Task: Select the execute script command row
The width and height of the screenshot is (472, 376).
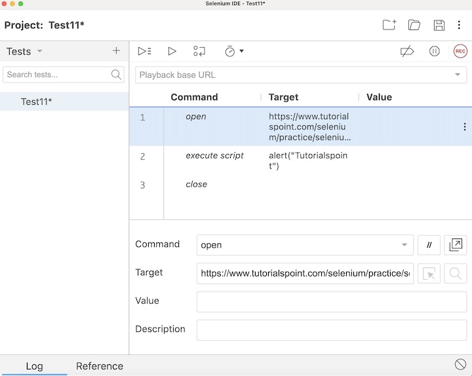Action: 262,160
